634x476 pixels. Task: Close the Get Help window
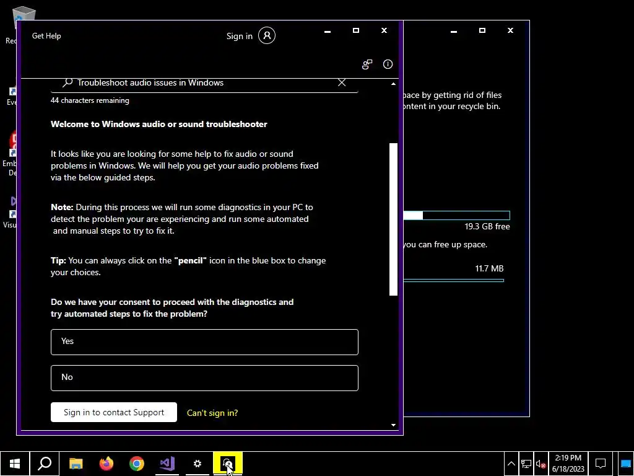click(x=384, y=30)
